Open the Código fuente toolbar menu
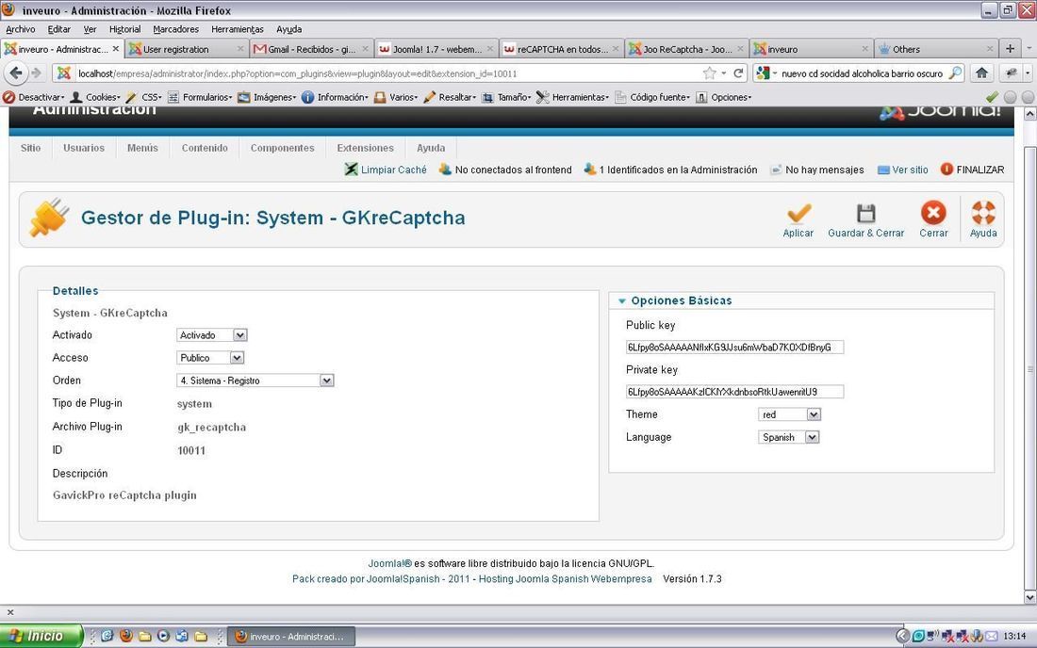Screen dimensions: 1037x648 pyautogui.click(x=652, y=97)
